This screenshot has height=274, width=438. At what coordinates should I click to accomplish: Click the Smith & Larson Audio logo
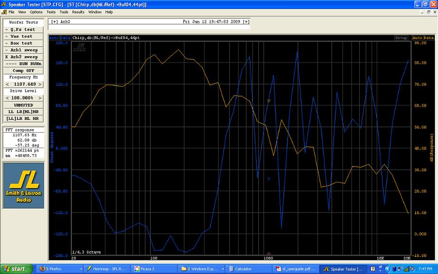point(24,186)
